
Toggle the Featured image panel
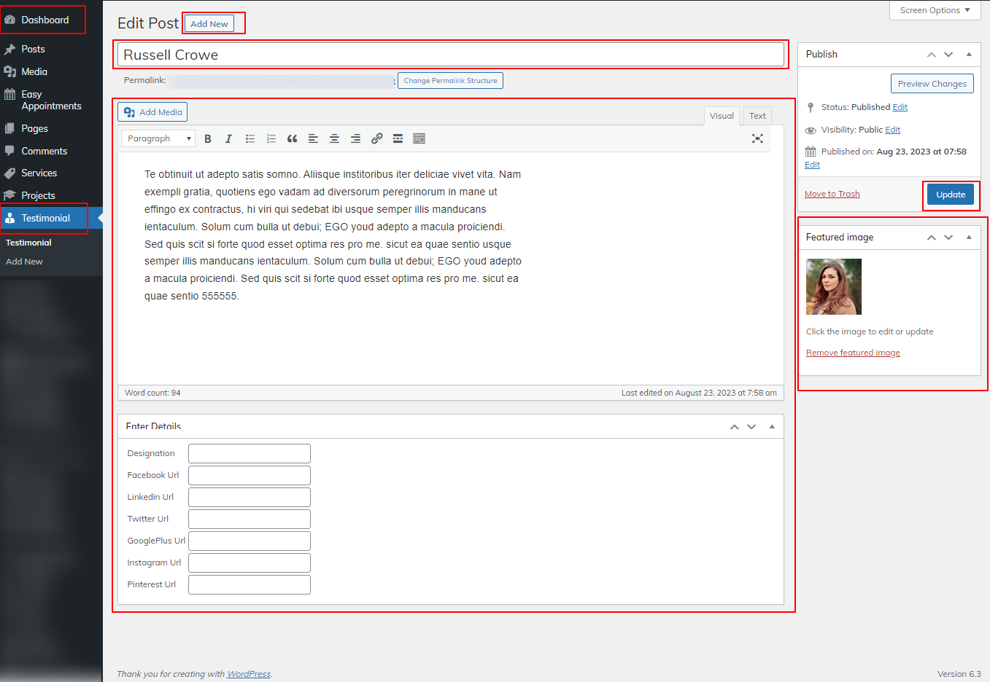969,238
